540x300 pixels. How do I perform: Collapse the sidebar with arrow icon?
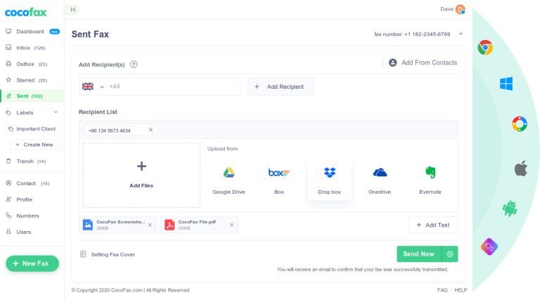coord(74,9)
